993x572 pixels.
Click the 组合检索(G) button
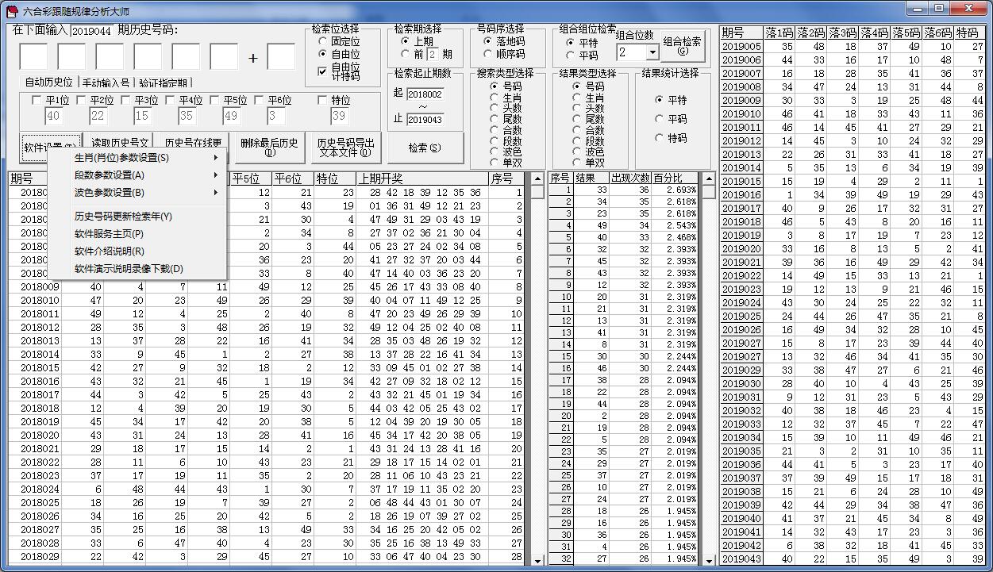coord(682,46)
